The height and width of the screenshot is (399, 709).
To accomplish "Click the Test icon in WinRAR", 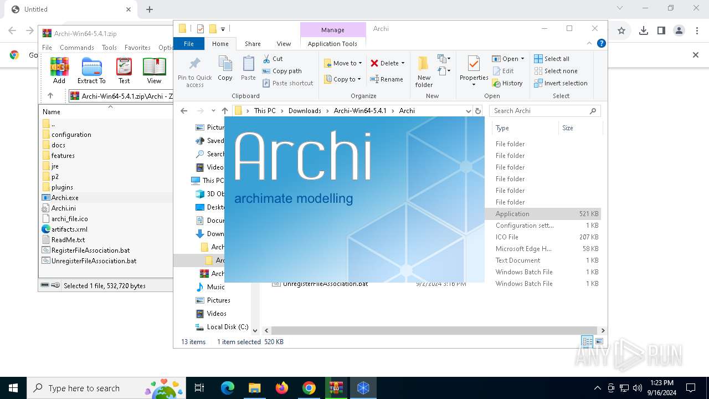I will click(124, 70).
